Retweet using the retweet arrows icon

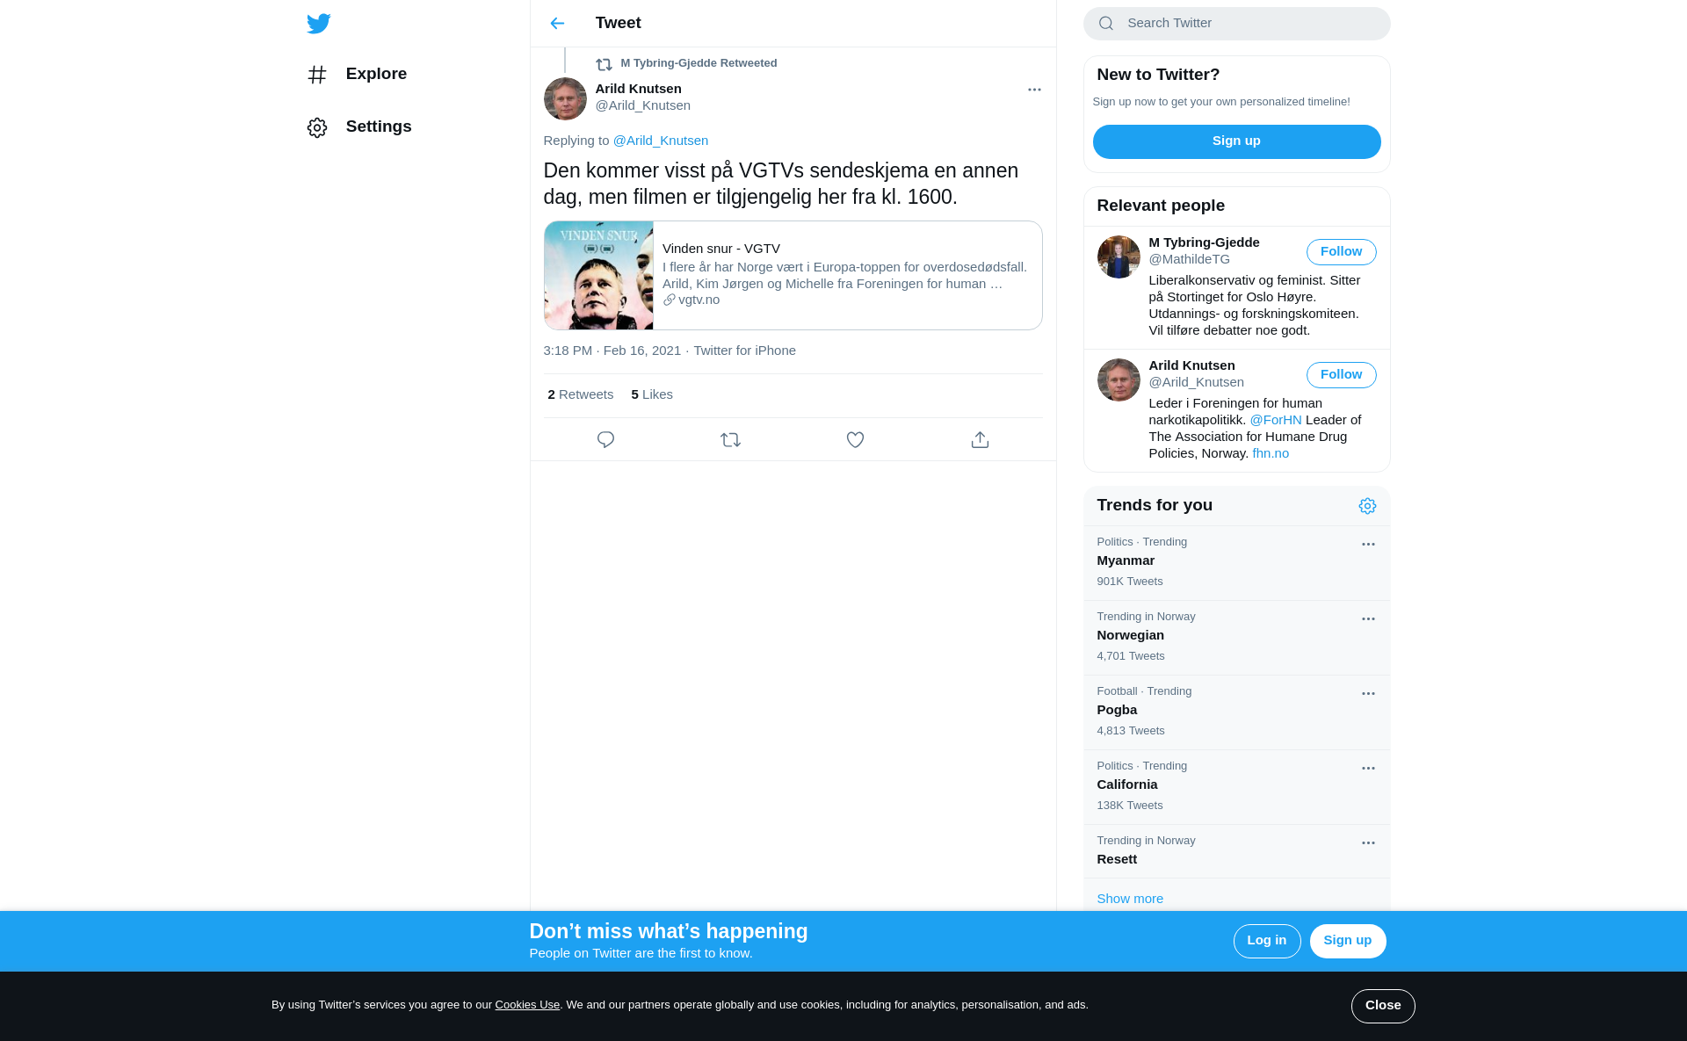point(730,440)
